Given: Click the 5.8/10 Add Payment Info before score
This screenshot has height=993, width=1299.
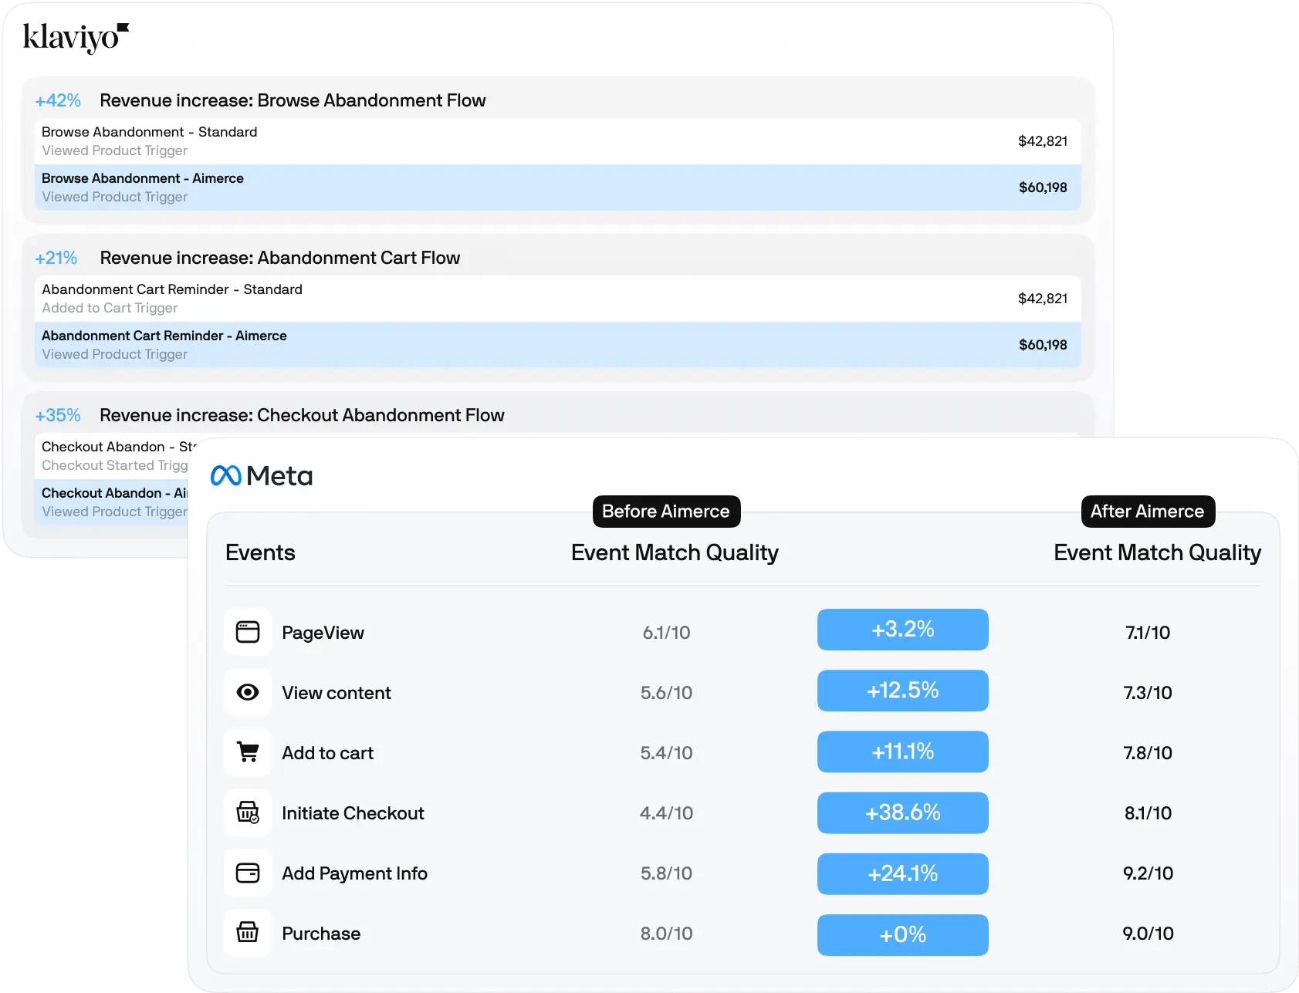Looking at the screenshot, I should click(666, 873).
